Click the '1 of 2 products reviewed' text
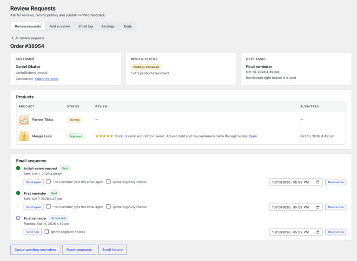The width and height of the screenshot is (357, 261). 150,73
